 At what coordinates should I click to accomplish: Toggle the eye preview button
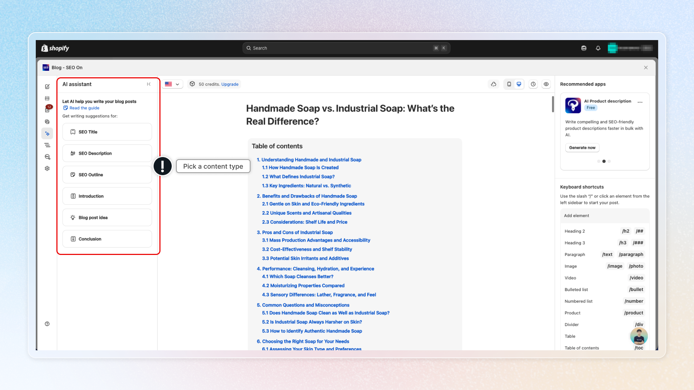[x=546, y=84]
